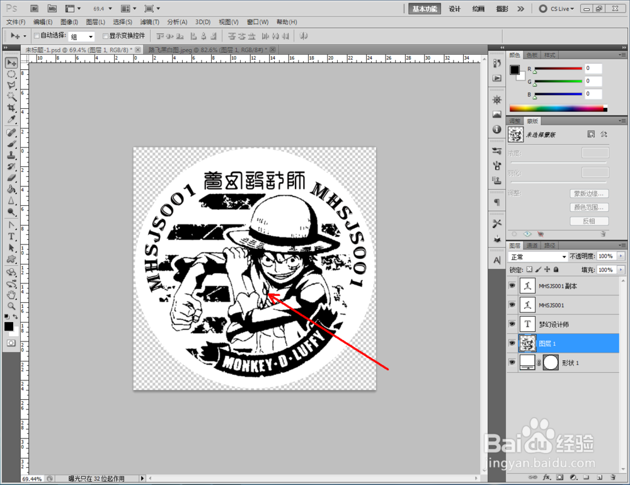Select the Elliptical Marquee tool
Viewport: 630px width, 485px height.
pos(11,74)
